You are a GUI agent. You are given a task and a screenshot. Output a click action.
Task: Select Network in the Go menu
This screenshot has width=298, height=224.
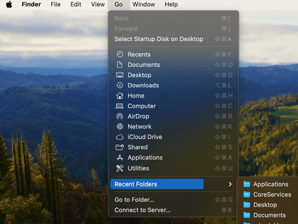coord(173,126)
